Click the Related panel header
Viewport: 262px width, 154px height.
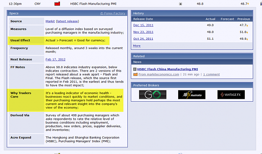click(x=192, y=56)
